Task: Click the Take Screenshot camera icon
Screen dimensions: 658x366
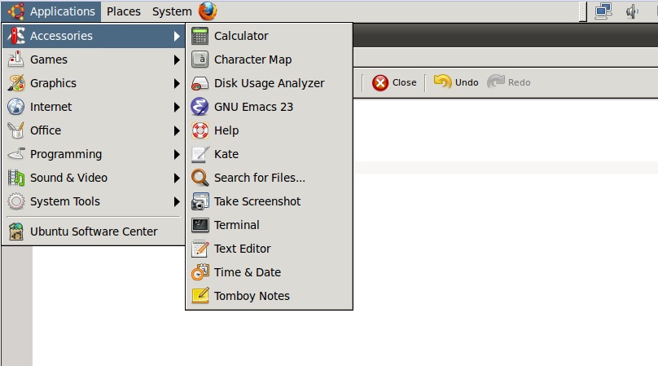Action: tap(200, 201)
